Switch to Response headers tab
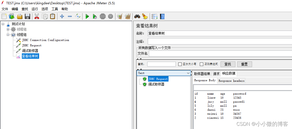This screenshot has width=292, height=129. pos(231,81)
